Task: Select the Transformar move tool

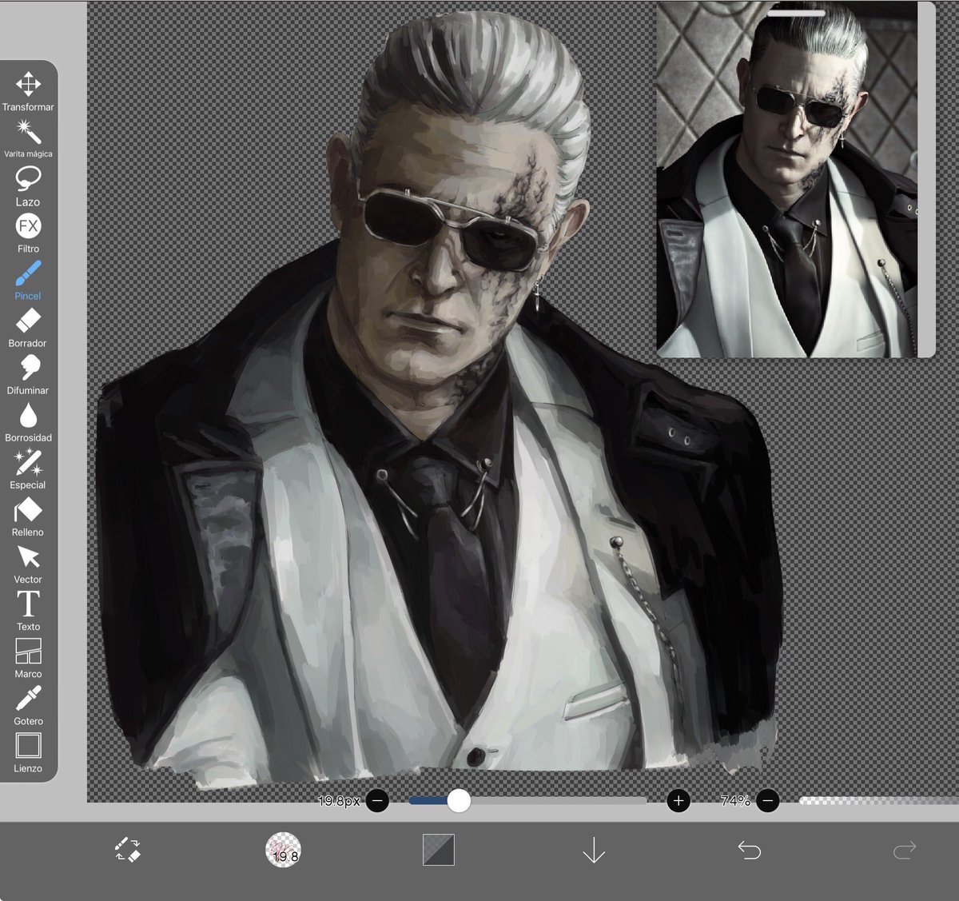Action: click(x=28, y=91)
